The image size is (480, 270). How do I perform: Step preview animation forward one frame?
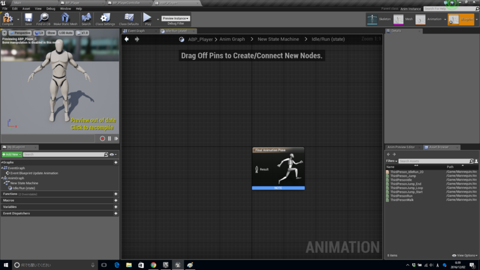point(116,139)
